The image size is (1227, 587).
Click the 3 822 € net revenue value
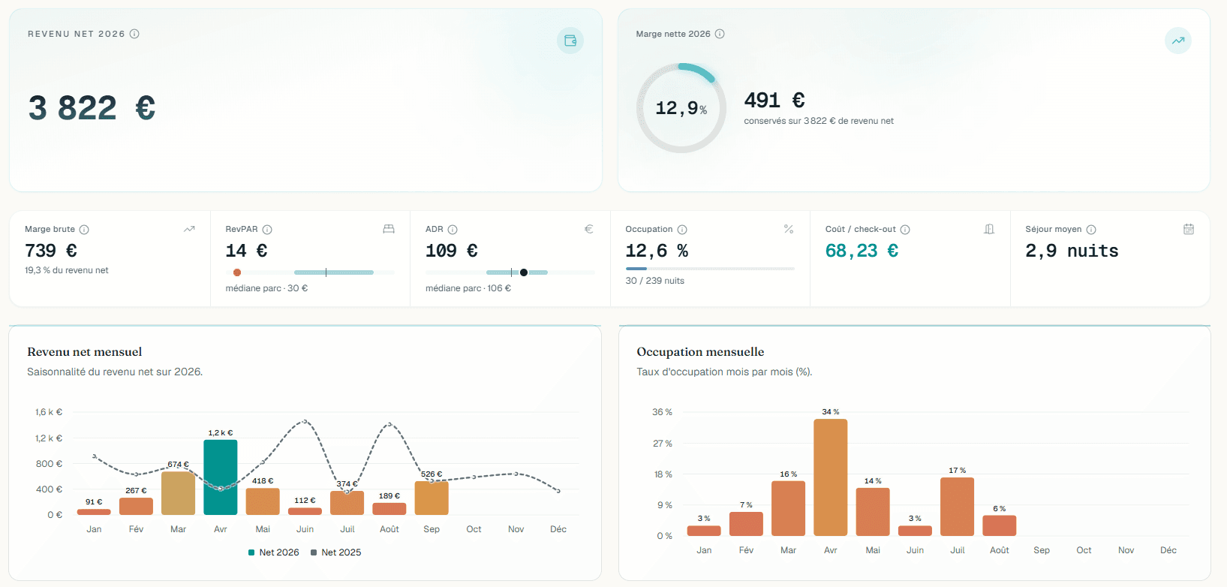click(92, 108)
